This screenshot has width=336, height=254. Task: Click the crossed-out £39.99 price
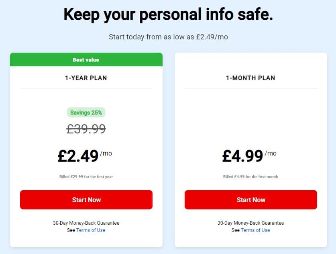pos(86,129)
